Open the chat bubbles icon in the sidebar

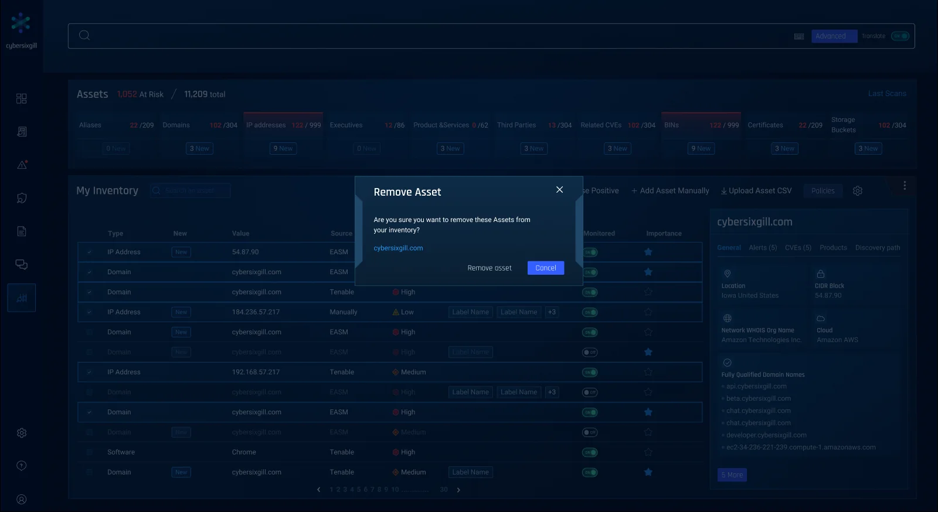(22, 265)
